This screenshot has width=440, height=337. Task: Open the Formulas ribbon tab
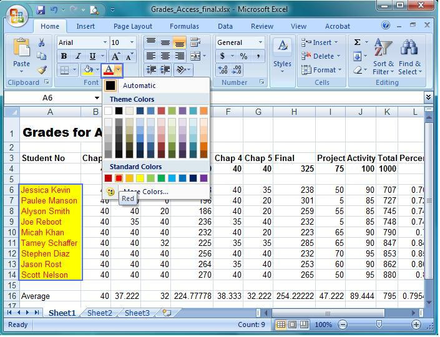[184, 26]
